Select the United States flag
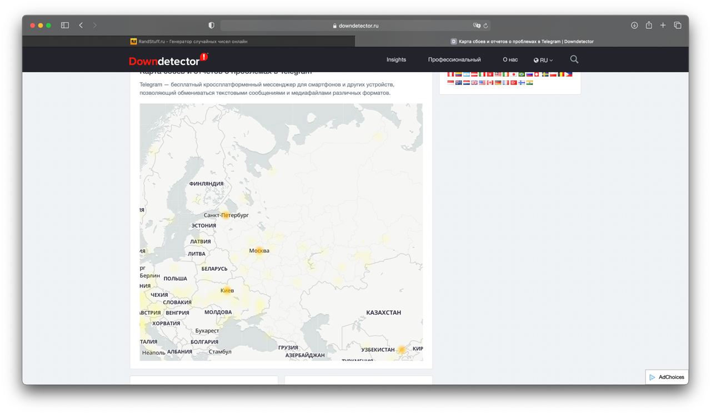The height and width of the screenshot is (414, 711). coord(482,83)
